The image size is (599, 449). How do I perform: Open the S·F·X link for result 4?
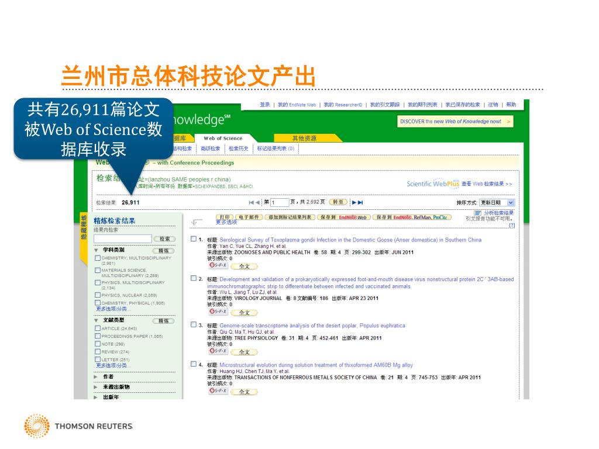pyautogui.click(x=218, y=391)
